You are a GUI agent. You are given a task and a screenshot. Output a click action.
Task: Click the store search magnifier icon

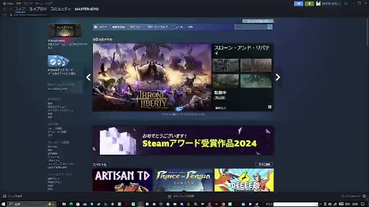(x=270, y=27)
